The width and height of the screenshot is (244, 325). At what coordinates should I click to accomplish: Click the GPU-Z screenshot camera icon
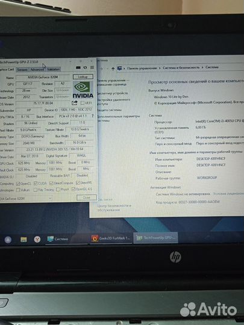pos(78,67)
